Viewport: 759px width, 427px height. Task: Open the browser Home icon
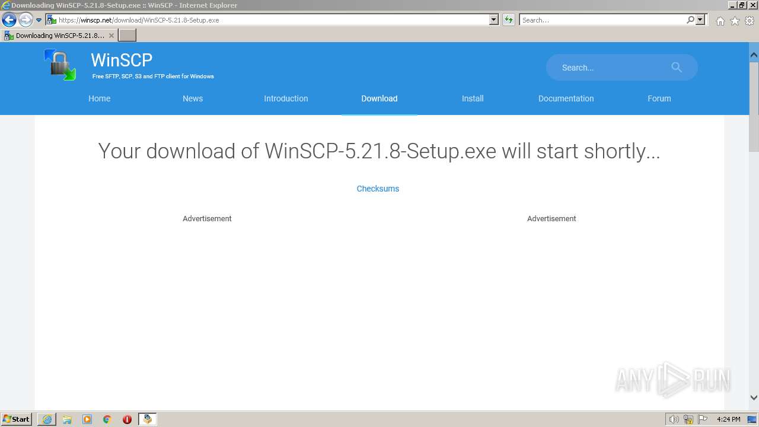(720, 21)
